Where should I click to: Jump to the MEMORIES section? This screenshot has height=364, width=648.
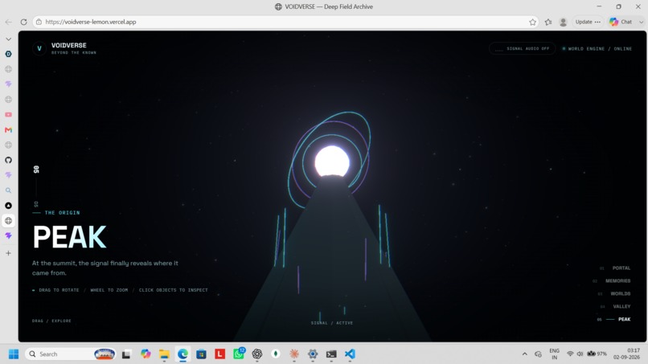(617, 281)
